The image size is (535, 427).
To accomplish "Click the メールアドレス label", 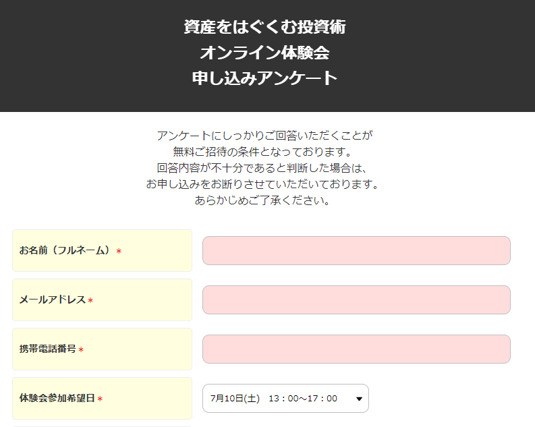I will coord(52,300).
